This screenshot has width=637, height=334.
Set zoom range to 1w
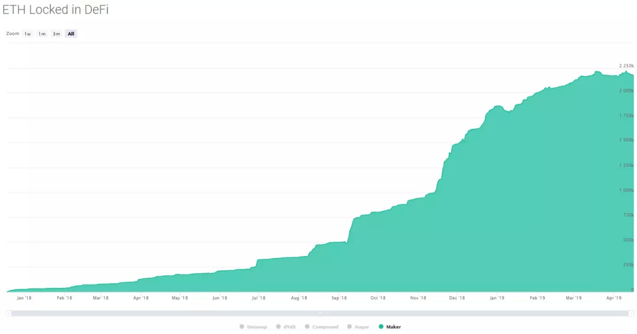[27, 34]
